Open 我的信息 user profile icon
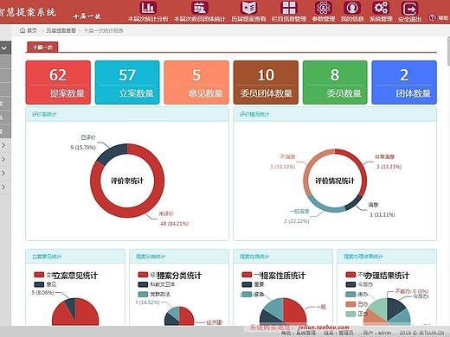This screenshot has height=337, width=450. (352, 8)
